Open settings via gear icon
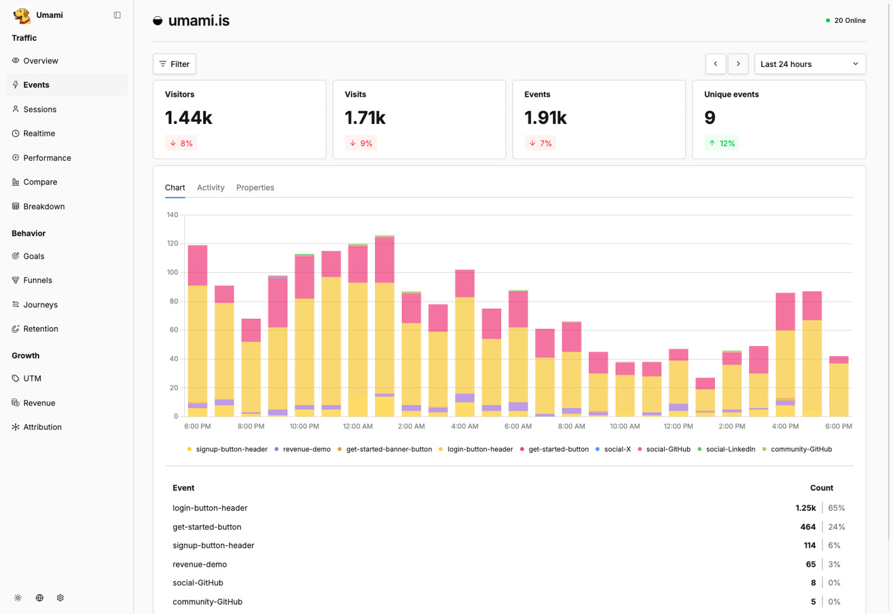The height and width of the screenshot is (614, 893). (x=60, y=598)
